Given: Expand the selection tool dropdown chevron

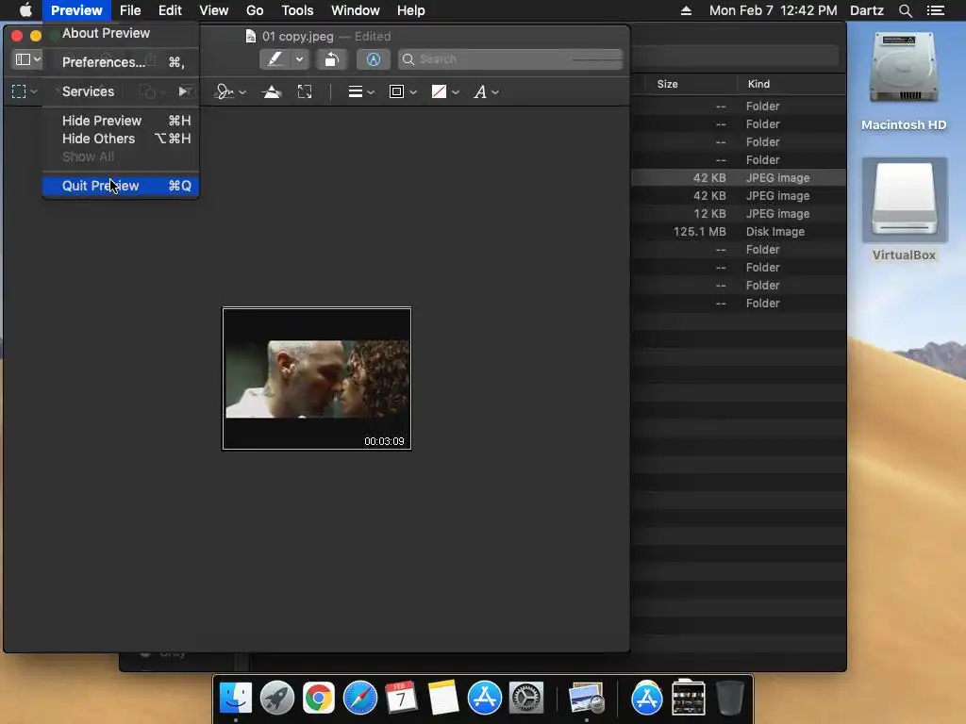Looking at the screenshot, I should 34,91.
